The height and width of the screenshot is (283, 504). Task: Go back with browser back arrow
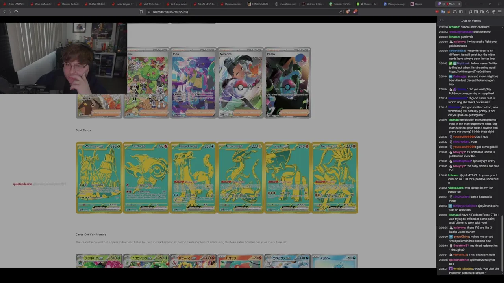tap(4, 12)
